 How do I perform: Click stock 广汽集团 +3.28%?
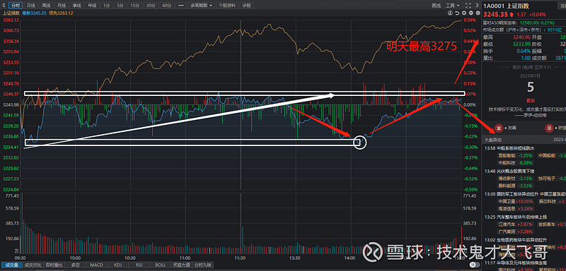coord(516,231)
